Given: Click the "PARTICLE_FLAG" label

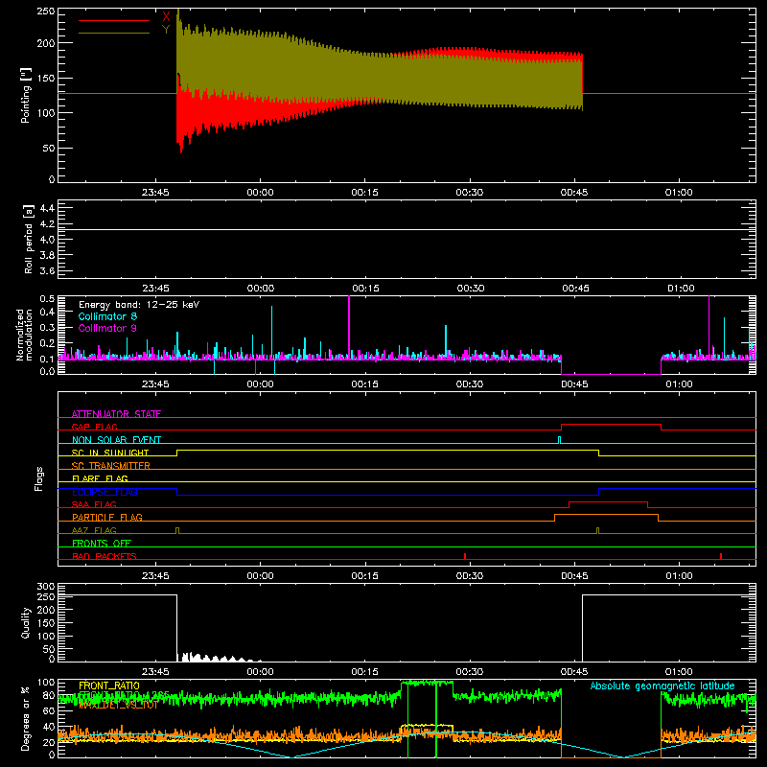Looking at the screenshot, I should tap(107, 517).
